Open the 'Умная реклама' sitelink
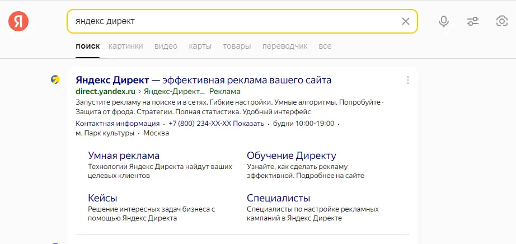The width and height of the screenshot is (516, 244). point(124,156)
